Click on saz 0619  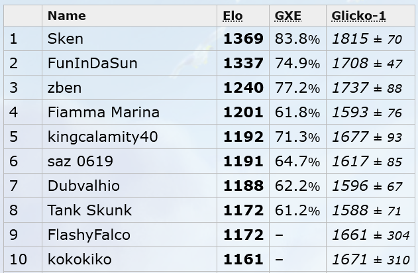pos(80,161)
